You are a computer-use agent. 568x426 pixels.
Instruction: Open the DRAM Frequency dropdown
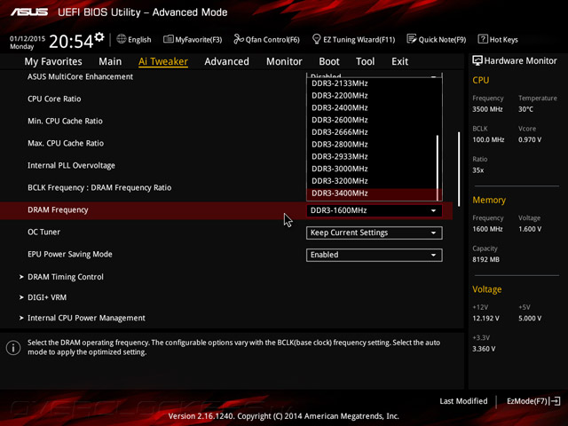pos(375,210)
